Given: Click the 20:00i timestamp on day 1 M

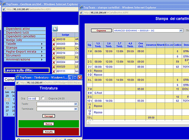Looking at the screenshot, I should coord(130,51).
